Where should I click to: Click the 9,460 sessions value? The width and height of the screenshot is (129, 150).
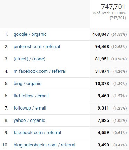103,96
